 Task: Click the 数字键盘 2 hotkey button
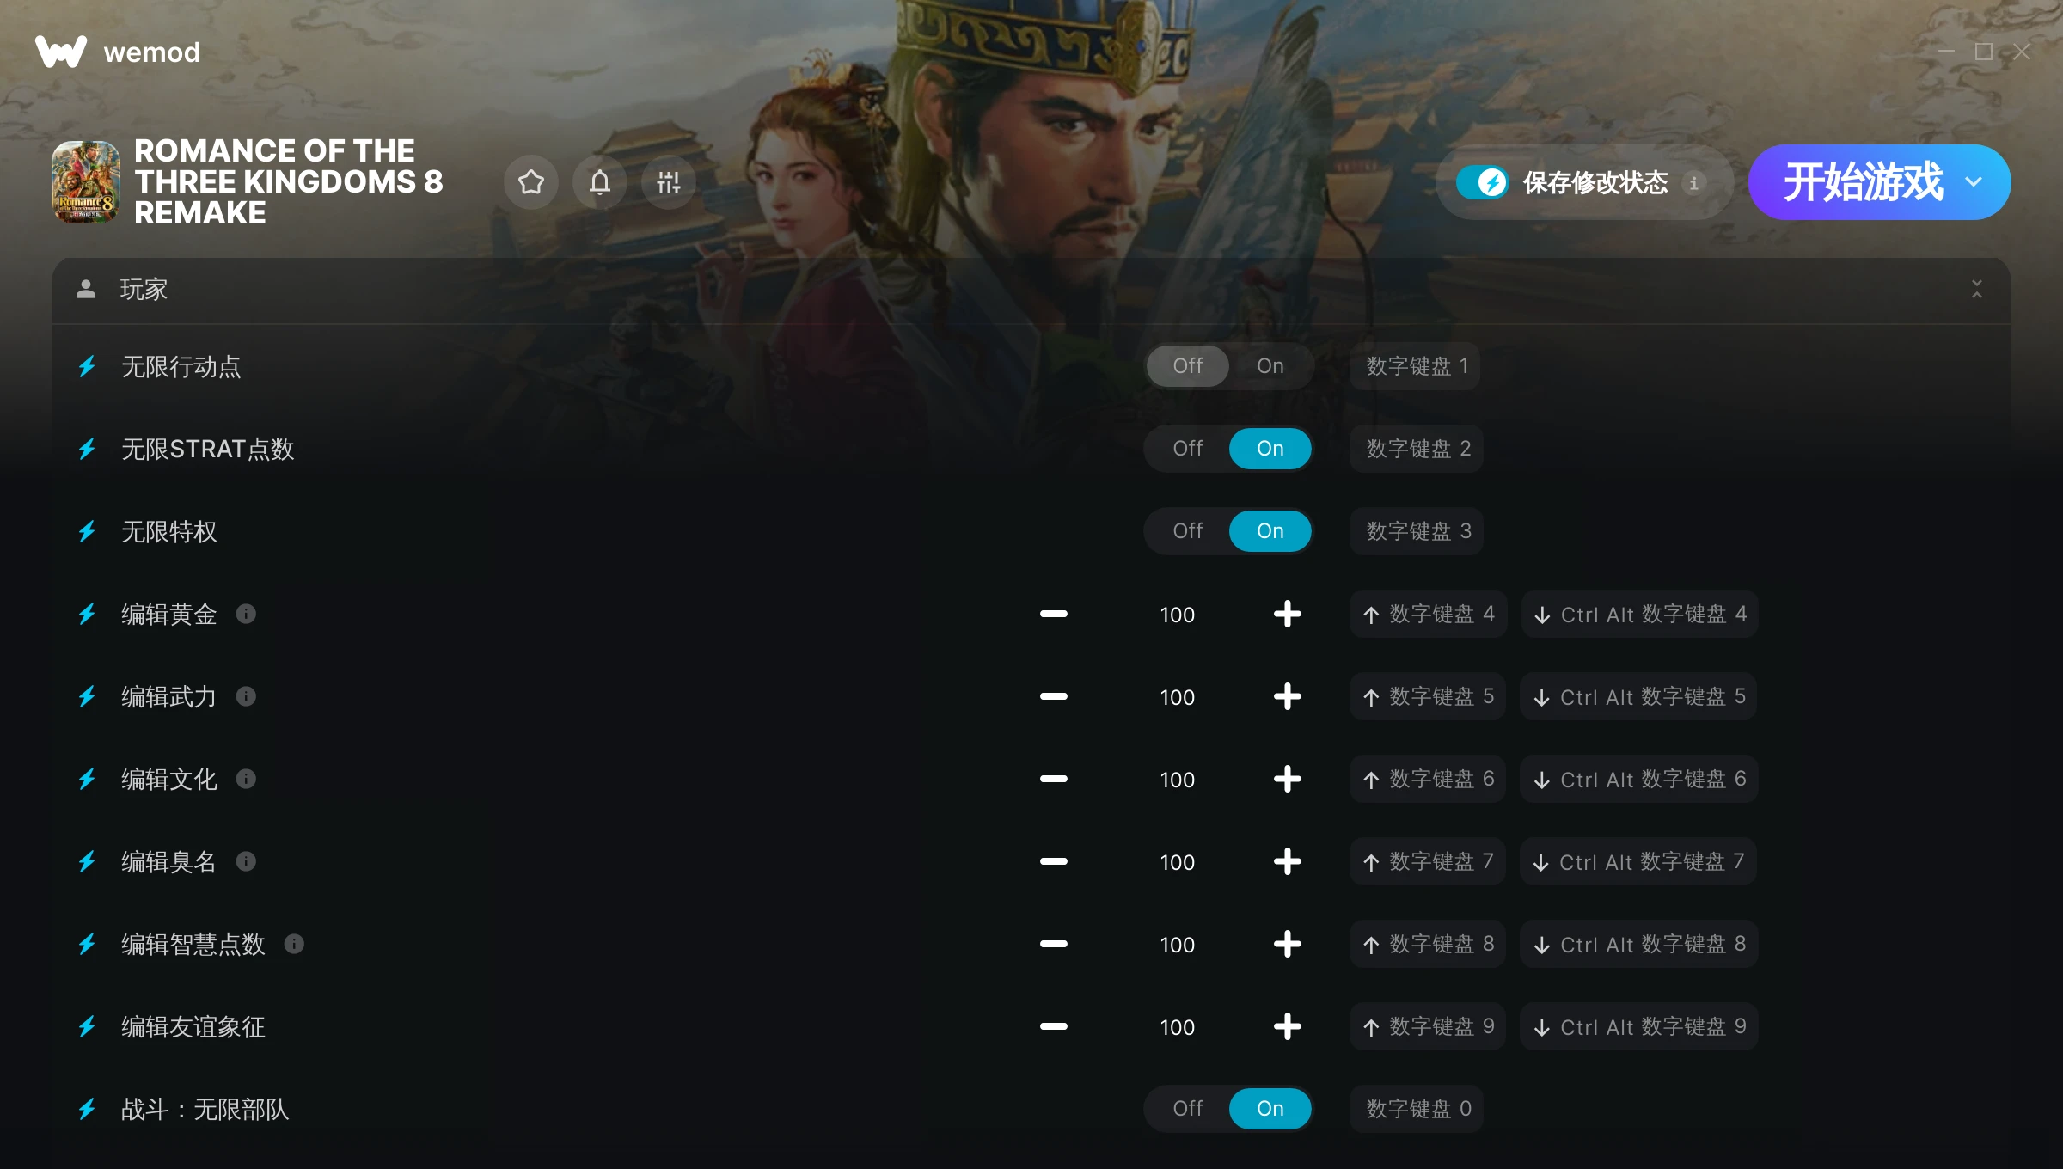tap(1417, 449)
